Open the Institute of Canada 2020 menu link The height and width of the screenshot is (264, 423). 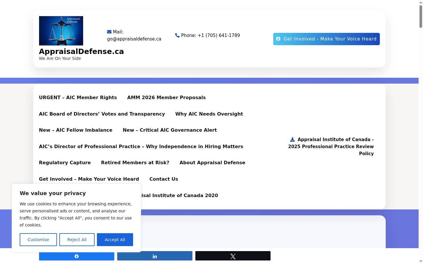pos(179,196)
